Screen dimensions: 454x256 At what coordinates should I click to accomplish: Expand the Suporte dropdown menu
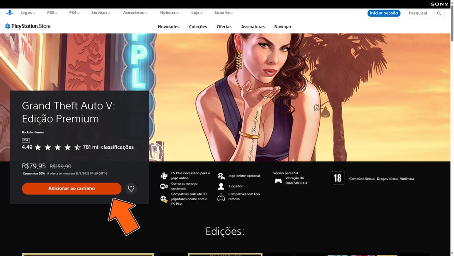click(x=223, y=13)
